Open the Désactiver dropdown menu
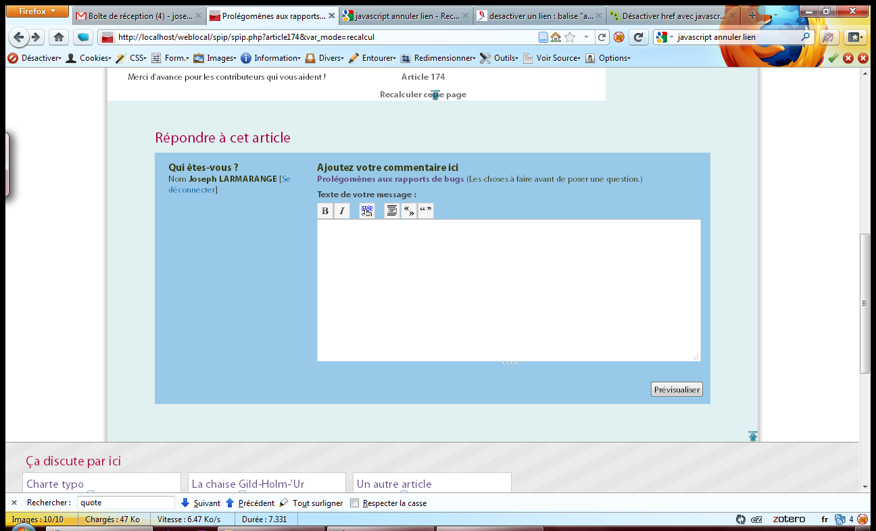 [35, 58]
